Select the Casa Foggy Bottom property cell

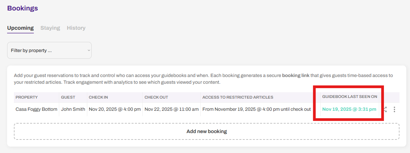37,109
